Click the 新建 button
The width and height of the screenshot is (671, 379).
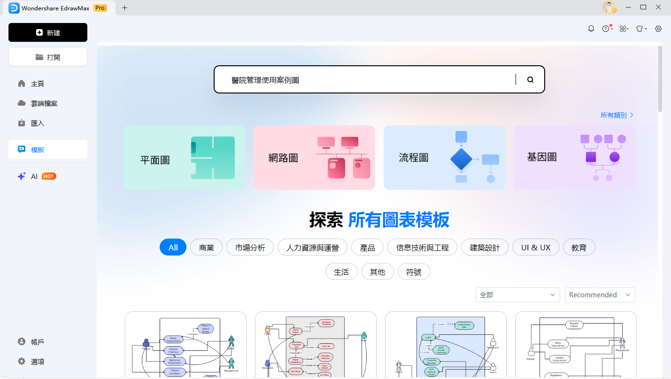pyautogui.click(x=48, y=32)
